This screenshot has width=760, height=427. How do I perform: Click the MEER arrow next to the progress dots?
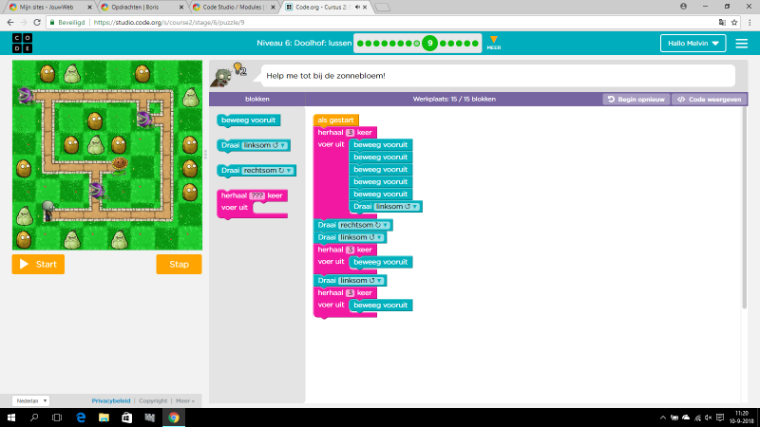[493, 43]
